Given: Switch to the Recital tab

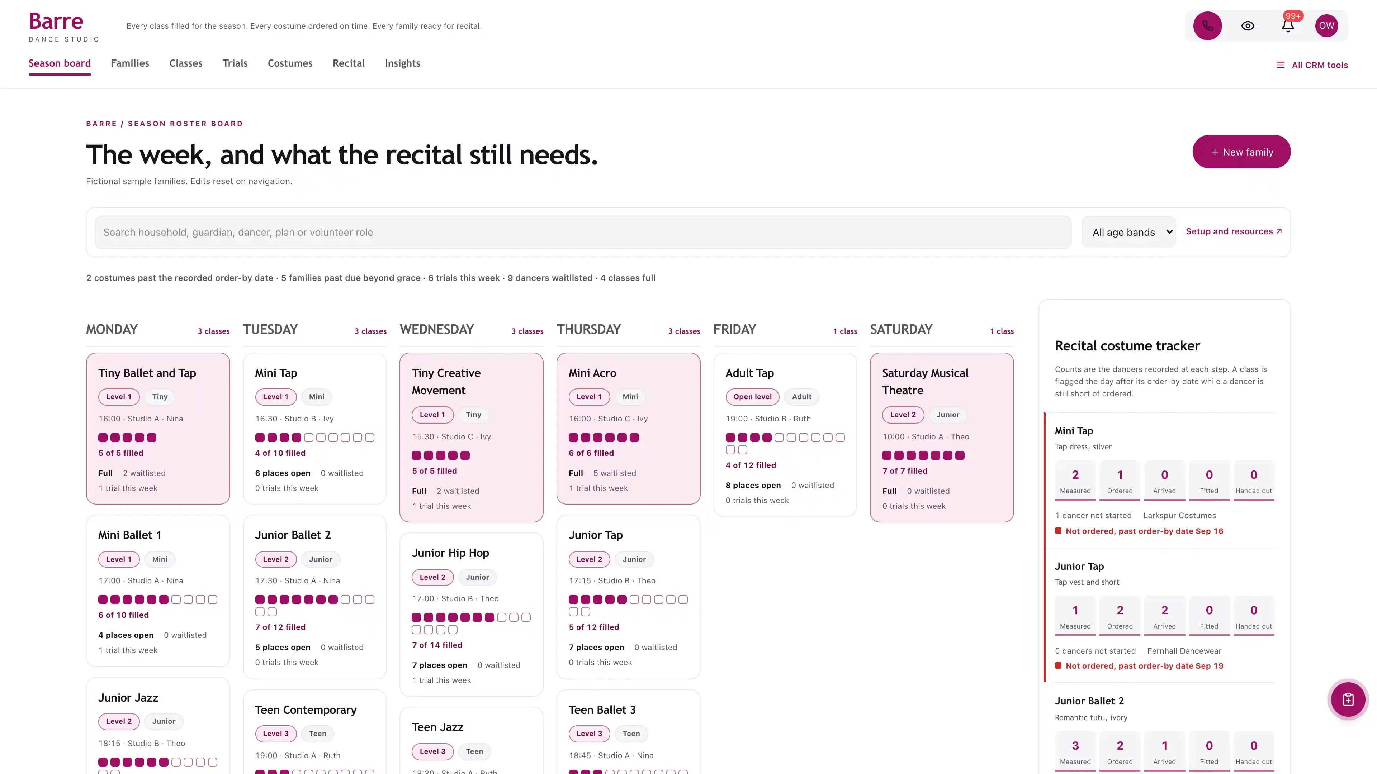Looking at the screenshot, I should [x=349, y=63].
